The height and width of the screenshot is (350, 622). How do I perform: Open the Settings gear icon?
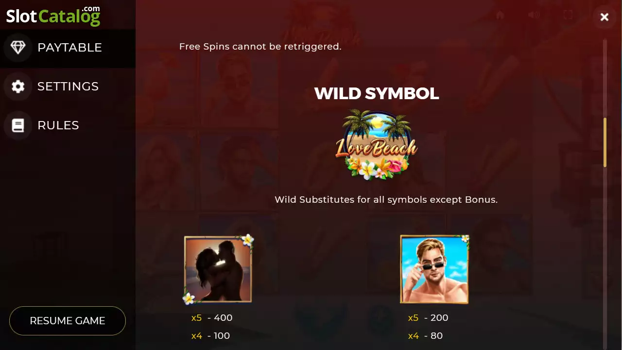(x=18, y=87)
